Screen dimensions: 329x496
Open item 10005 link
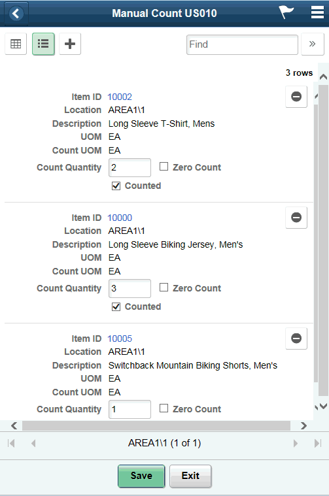coord(120,339)
